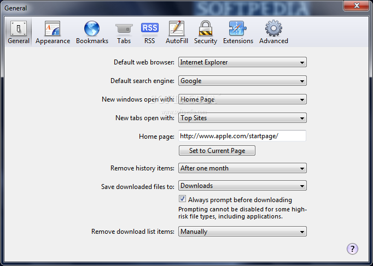Open the Bookmarks globe icon
The width and height of the screenshot is (373, 266).
pyautogui.click(x=92, y=28)
